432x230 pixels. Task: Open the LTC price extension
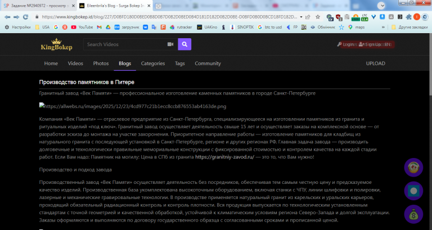tap(364, 17)
